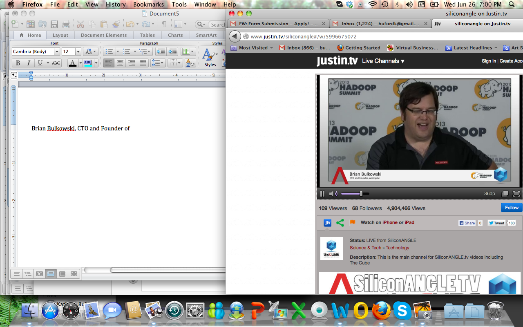Click the blue Follow button
The width and height of the screenshot is (523, 327).
coord(512,208)
